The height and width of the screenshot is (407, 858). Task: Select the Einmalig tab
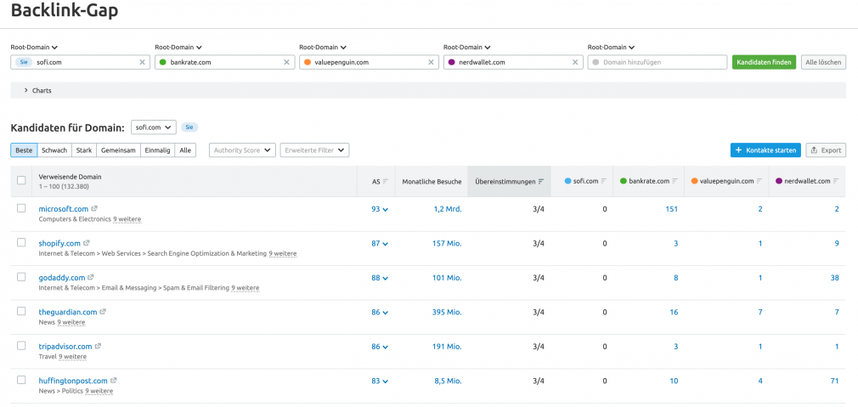click(x=158, y=150)
